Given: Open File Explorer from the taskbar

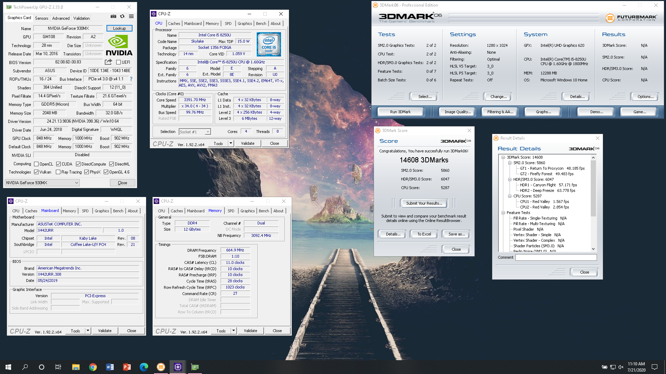Looking at the screenshot, I should coord(76,367).
